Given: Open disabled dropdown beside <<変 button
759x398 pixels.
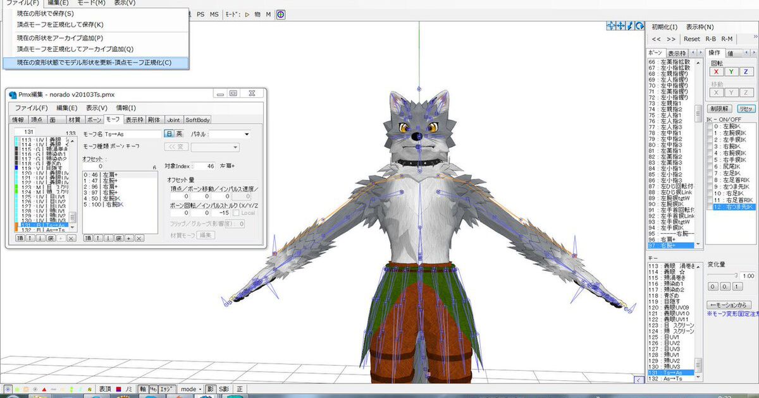Looking at the screenshot, I should [x=215, y=147].
